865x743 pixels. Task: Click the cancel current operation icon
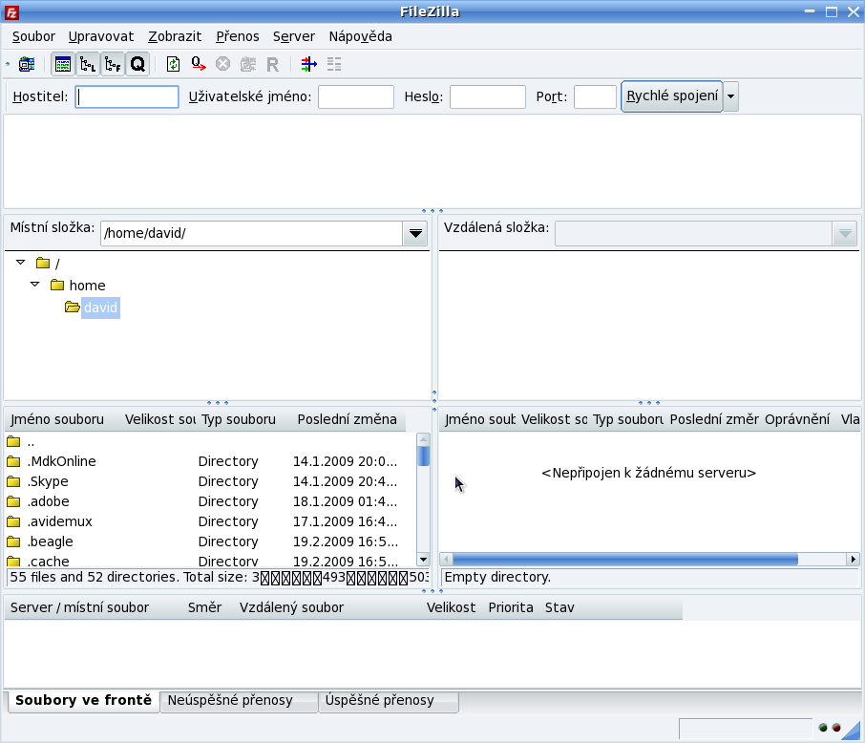point(222,64)
